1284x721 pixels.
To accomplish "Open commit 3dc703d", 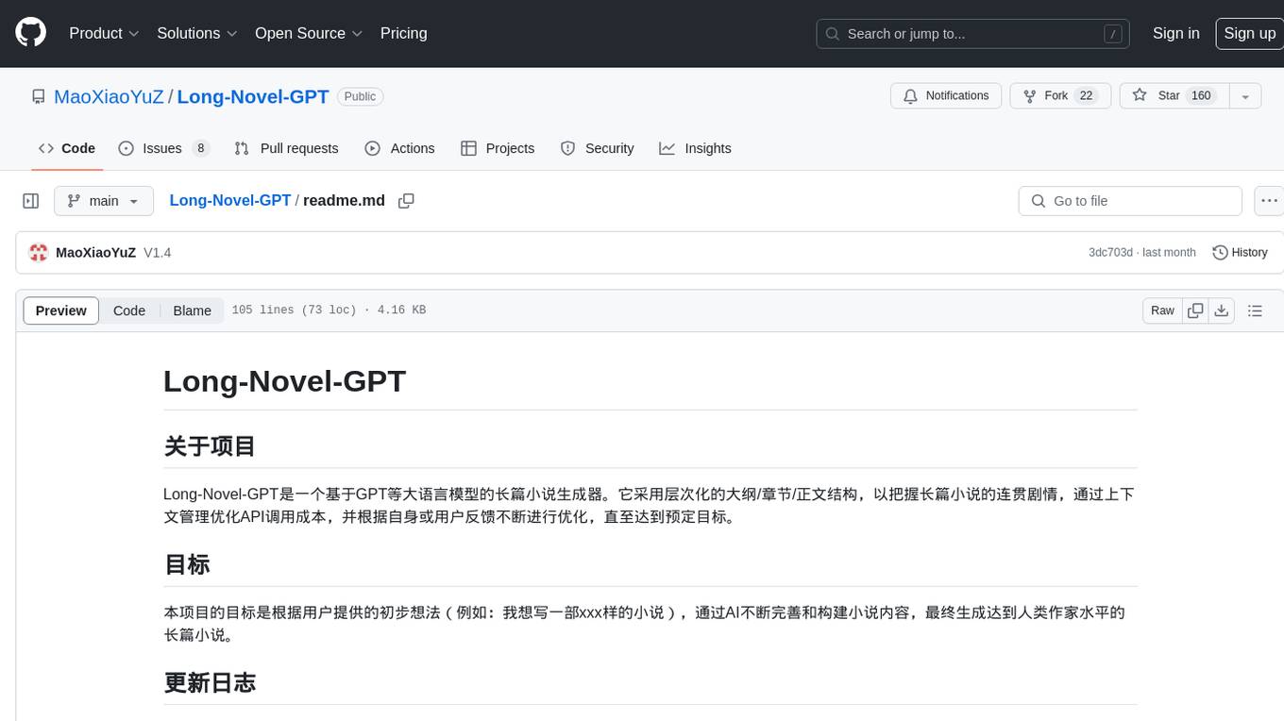I will pyautogui.click(x=1110, y=253).
